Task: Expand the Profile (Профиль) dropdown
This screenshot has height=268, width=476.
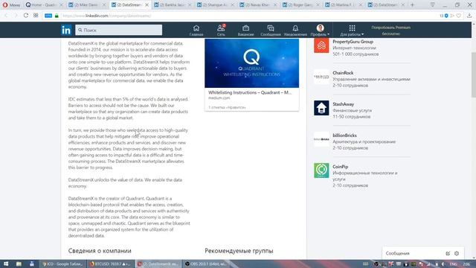Action: 320,31
